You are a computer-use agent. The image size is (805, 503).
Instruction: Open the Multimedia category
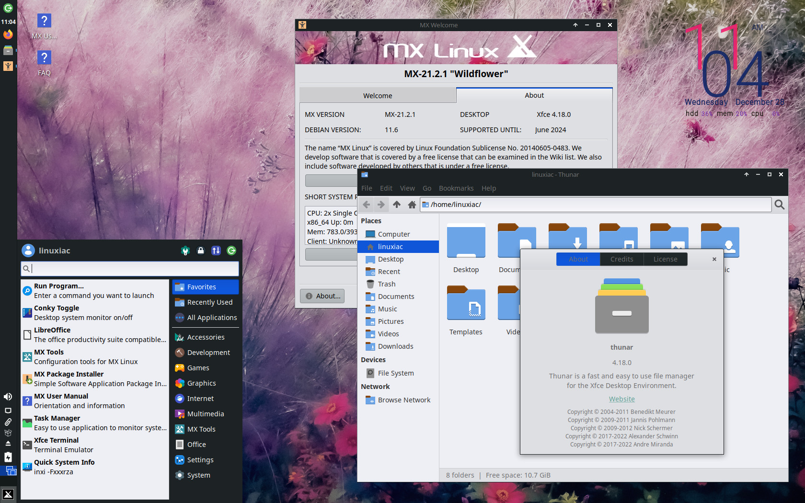click(206, 414)
